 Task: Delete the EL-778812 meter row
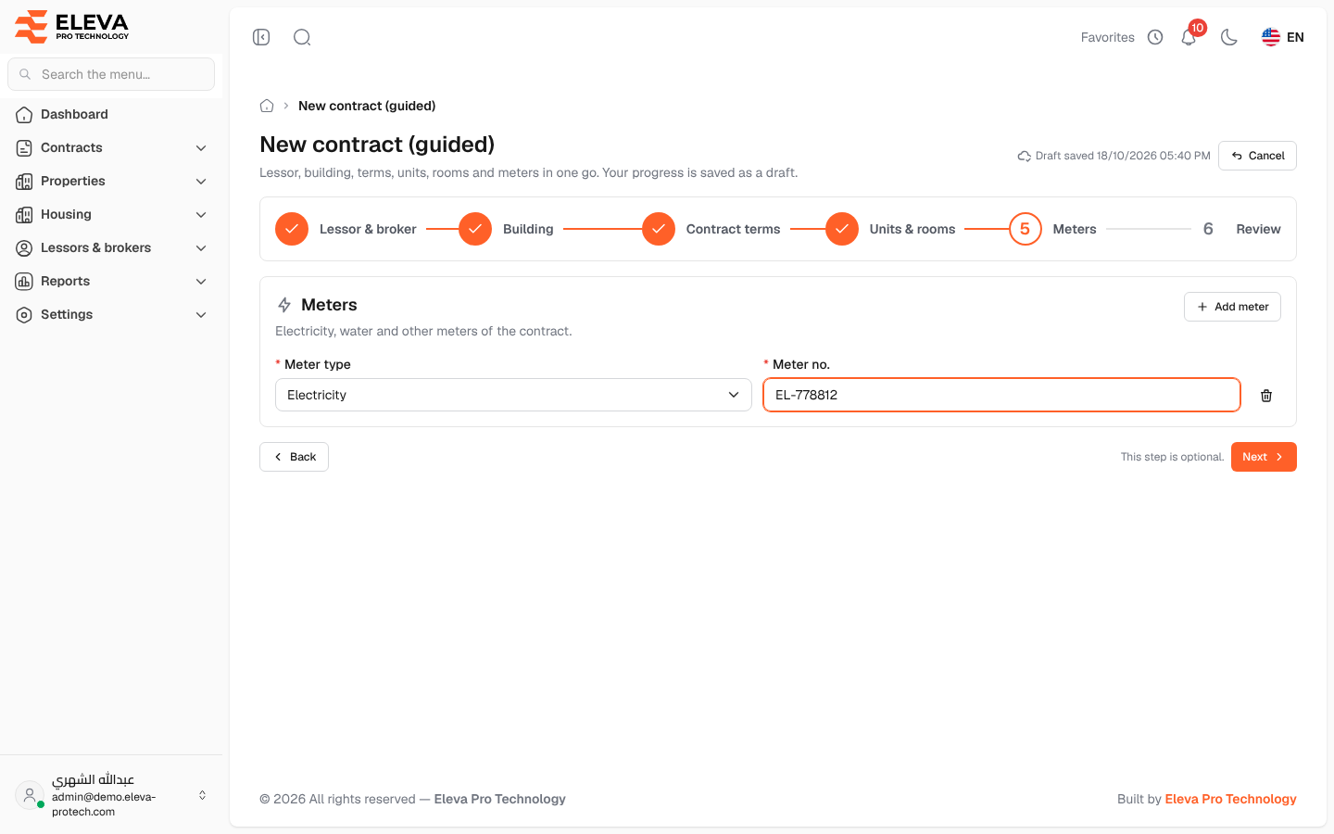pyautogui.click(x=1266, y=396)
